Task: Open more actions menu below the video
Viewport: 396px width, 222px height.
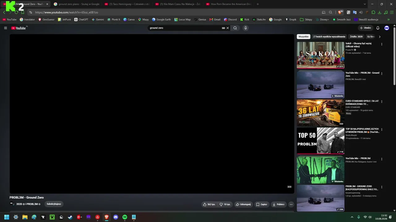Action: [291, 204]
